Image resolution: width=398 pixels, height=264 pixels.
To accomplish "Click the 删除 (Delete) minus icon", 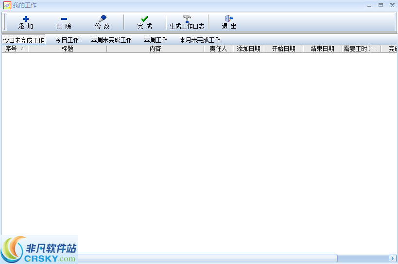I will pos(64,19).
